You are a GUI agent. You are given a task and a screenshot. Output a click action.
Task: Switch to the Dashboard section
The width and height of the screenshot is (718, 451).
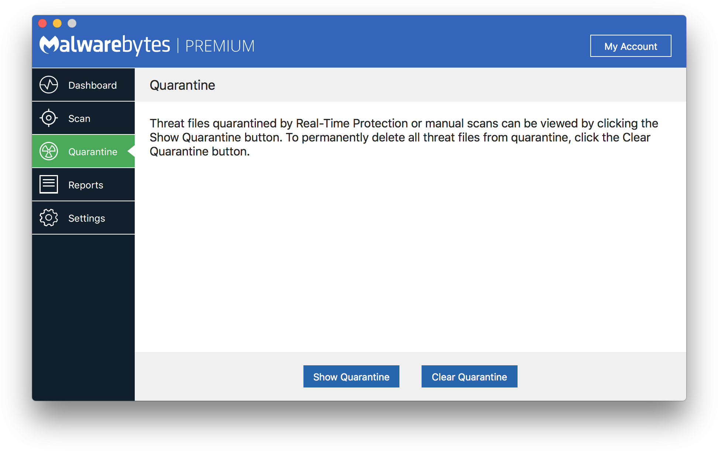click(92, 85)
